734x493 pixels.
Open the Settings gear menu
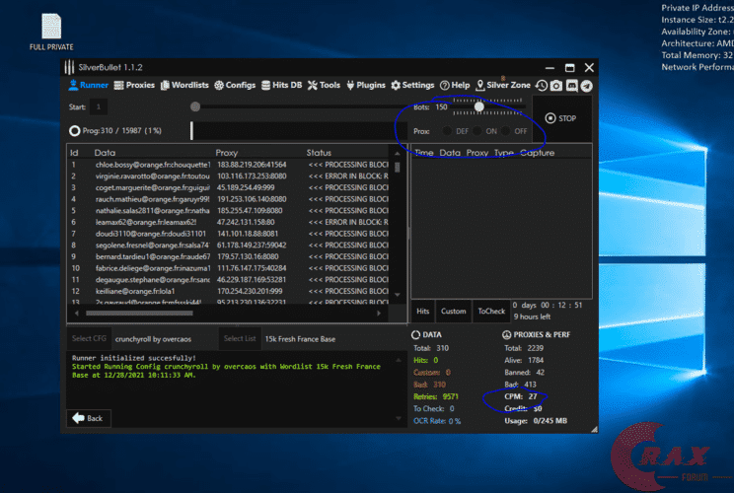(x=412, y=86)
